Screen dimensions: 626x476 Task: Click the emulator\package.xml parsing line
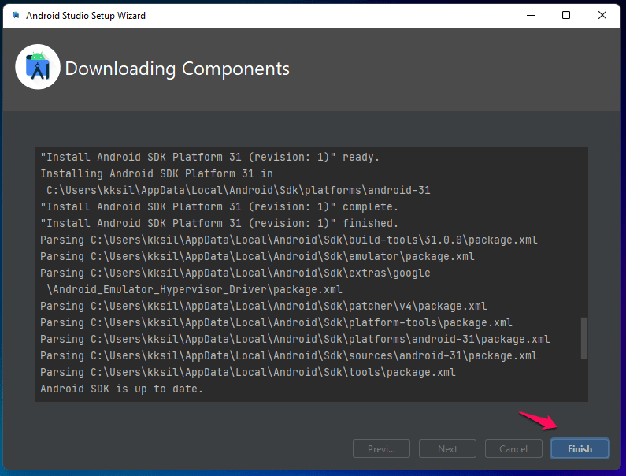(x=257, y=257)
